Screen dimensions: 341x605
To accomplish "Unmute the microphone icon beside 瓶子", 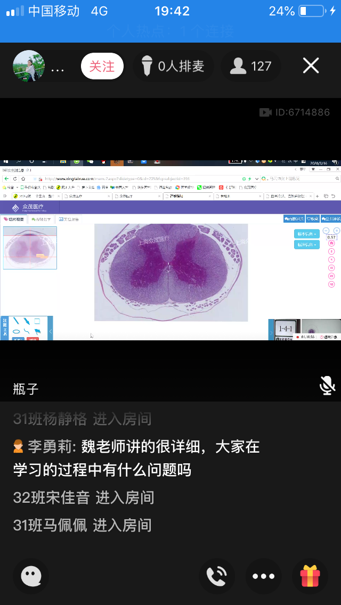I will point(327,386).
